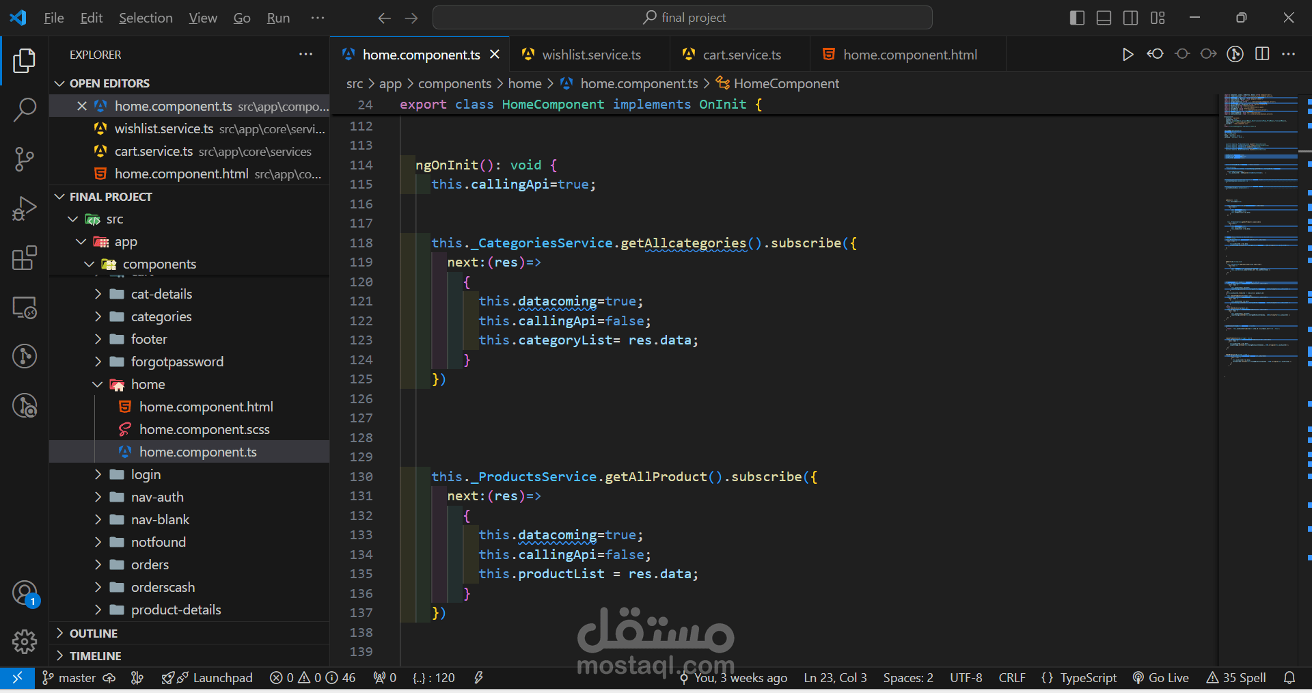
Task: Open the Search view in the activity bar
Action: pos(25,109)
